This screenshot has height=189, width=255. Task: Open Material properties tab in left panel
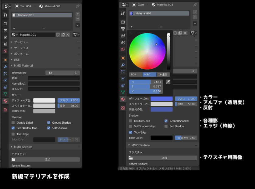5,101
